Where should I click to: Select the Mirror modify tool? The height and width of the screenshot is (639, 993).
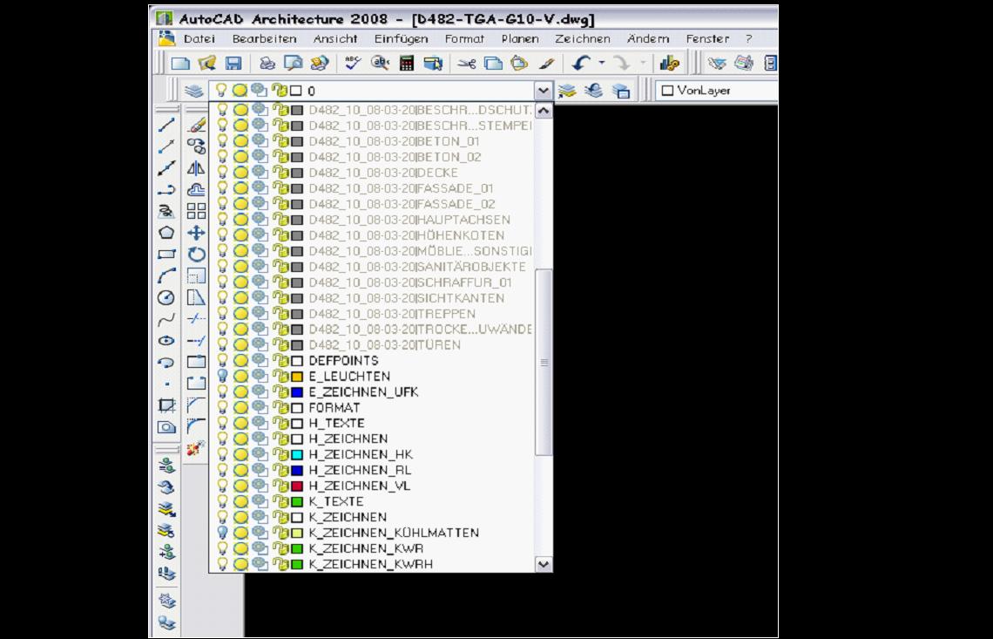click(196, 168)
